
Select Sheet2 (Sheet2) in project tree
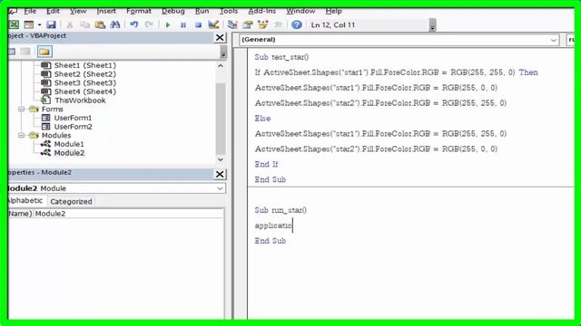[x=84, y=74]
